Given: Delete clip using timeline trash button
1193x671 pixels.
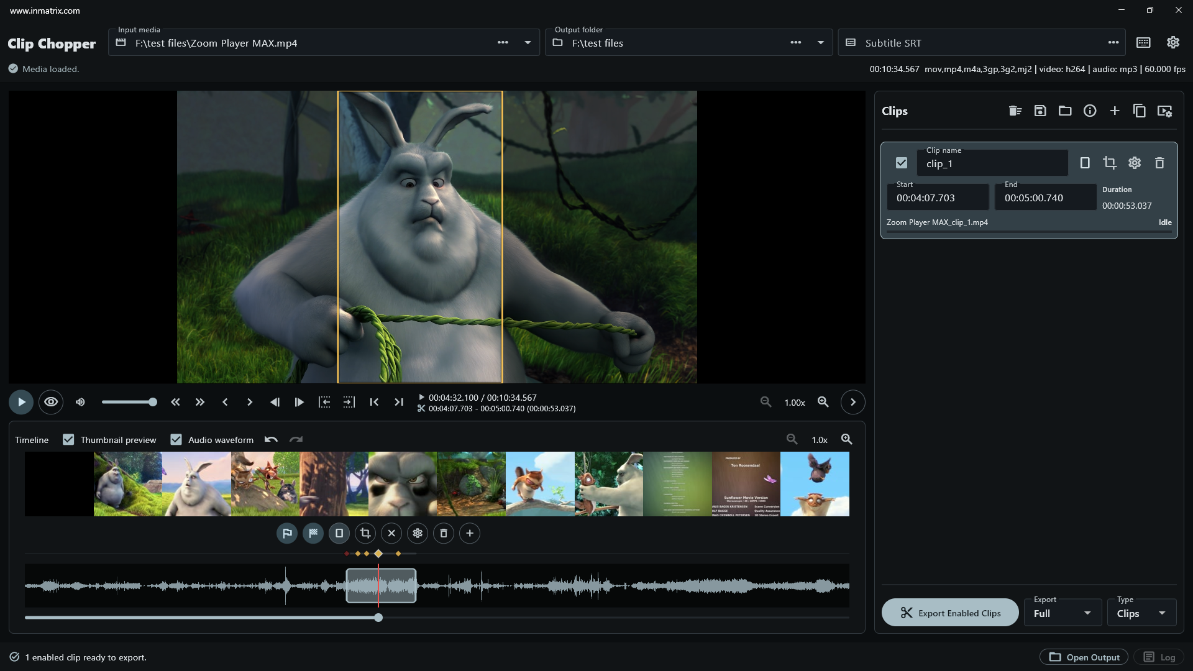Looking at the screenshot, I should [x=444, y=533].
